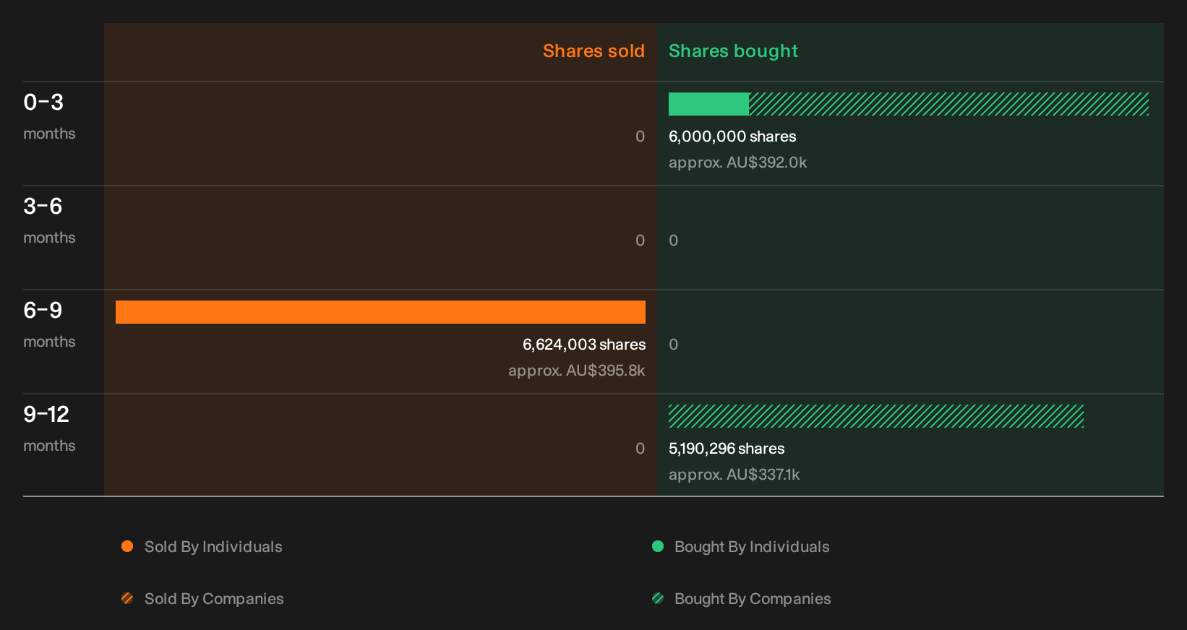Click the green Bought By Individuals legend dot
The width and height of the screenshot is (1187, 630).
pyautogui.click(x=658, y=546)
